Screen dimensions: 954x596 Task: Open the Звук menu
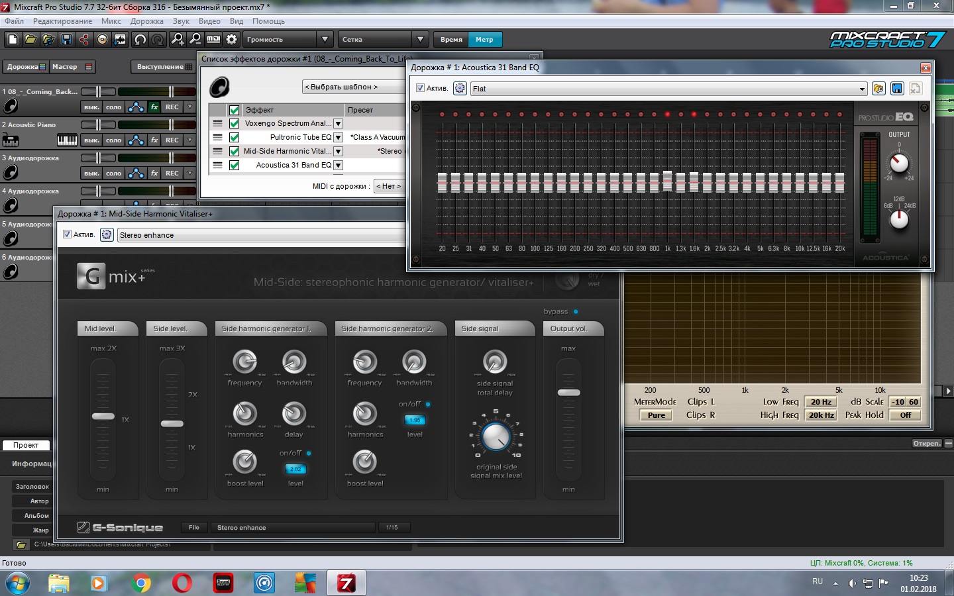(x=181, y=21)
